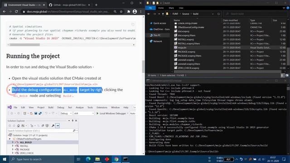Viewport: 290px width, 163px height.
Task: Copy the cmake code block with copy icon
Action: (133, 24)
